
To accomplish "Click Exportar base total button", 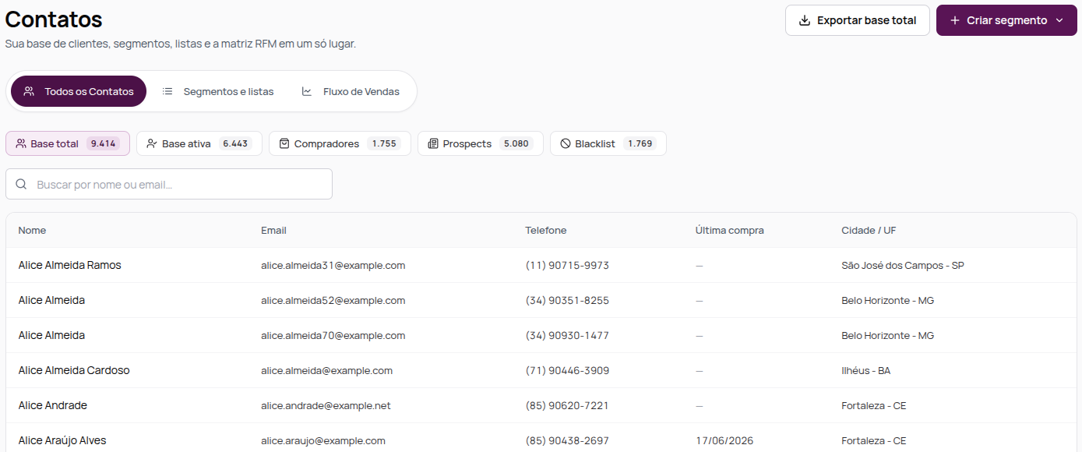I will coord(858,20).
